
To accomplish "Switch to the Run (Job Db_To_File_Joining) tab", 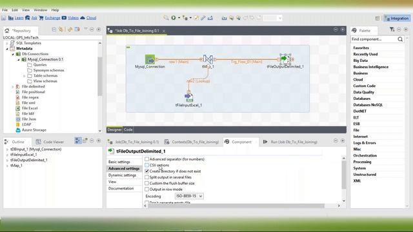I will pyautogui.click(x=290, y=142).
